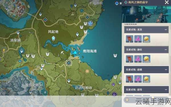Image resolution: width=171 pixels, height=107 pixels.
Task: Click the teleport button bar at the panel bottom
Action: 146,100
